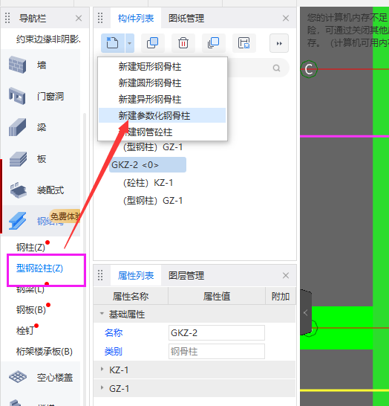Image resolution: width=389 pixels, height=406 pixels.
Task: Select 约束边缘非阴影 navigation item
Action: [x=48, y=39]
